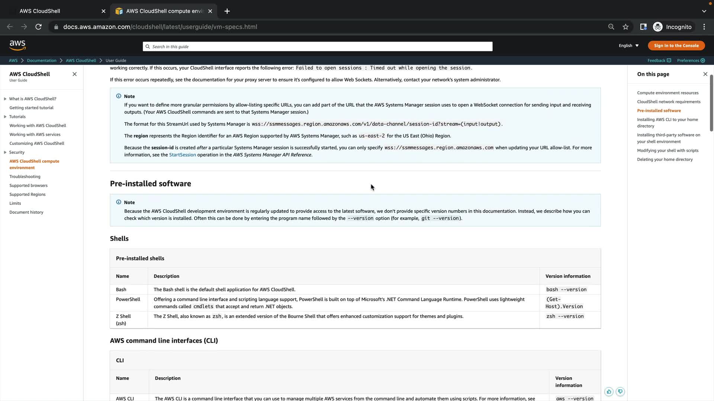This screenshot has height=401, width=714.
Task: Open Preferences settings
Action: click(x=691, y=61)
